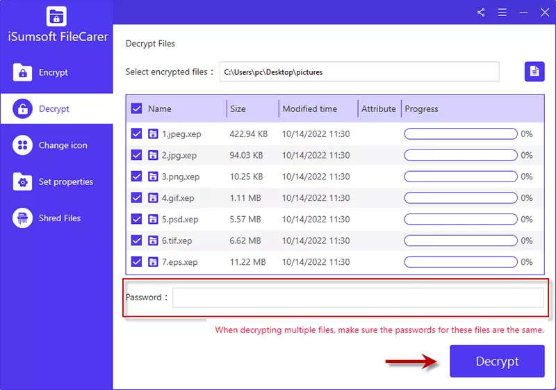The width and height of the screenshot is (556, 390).
Task: Uncheck the 2.jpg.xep checkbox
Action: [136, 155]
